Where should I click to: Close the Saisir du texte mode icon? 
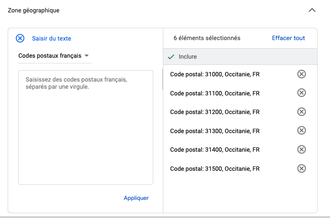point(20,38)
